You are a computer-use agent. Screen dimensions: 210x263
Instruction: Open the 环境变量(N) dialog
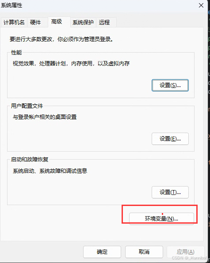[x=161, y=218]
